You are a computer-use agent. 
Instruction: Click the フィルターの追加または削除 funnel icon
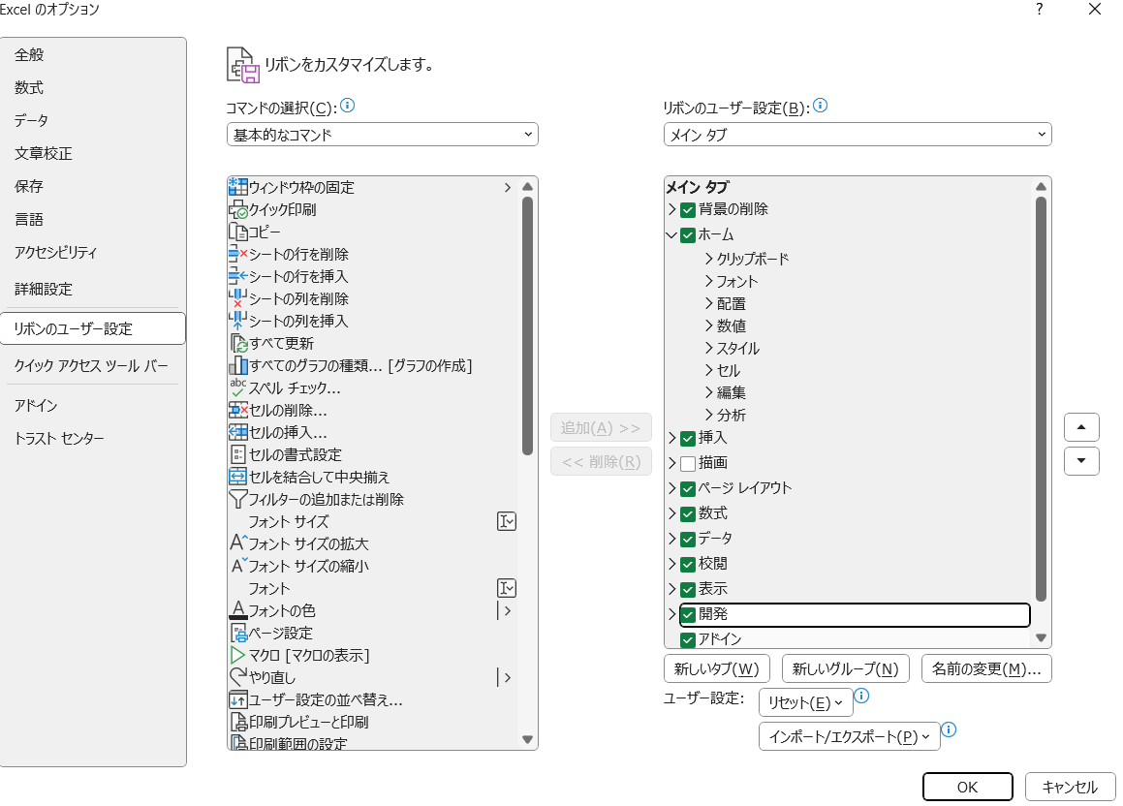click(x=237, y=499)
